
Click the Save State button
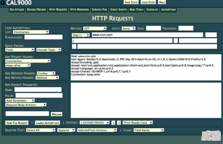pyautogui.click(x=131, y=2)
